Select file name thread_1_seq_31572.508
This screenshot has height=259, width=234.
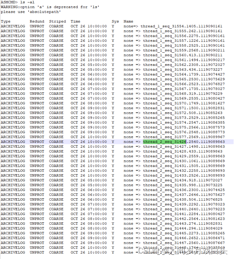click(x=182, y=113)
